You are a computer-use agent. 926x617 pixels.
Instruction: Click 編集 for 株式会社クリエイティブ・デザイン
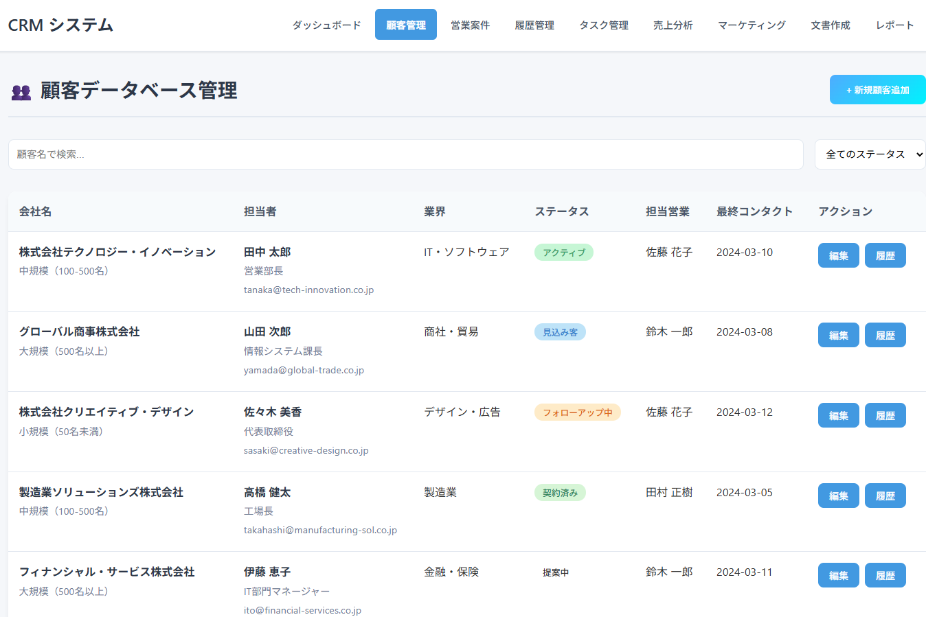click(838, 416)
